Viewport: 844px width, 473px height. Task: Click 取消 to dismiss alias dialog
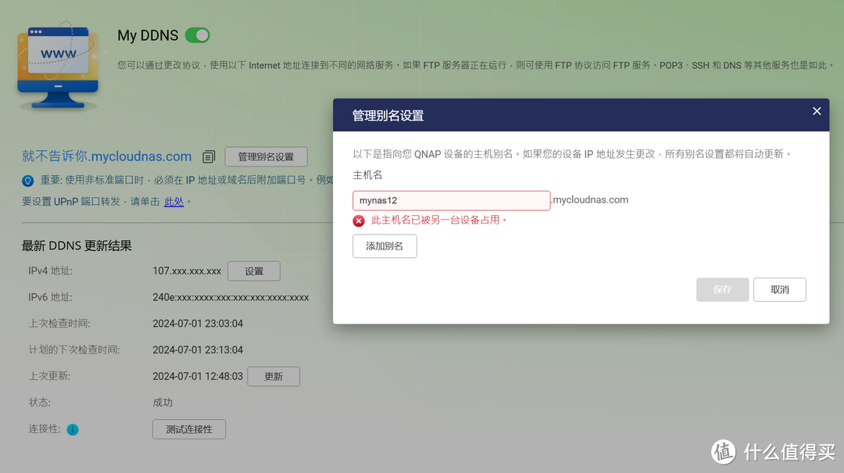(x=779, y=290)
